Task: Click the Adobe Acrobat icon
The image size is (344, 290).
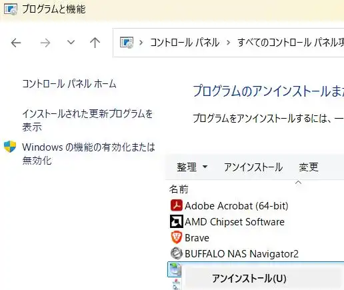Action: click(177, 205)
